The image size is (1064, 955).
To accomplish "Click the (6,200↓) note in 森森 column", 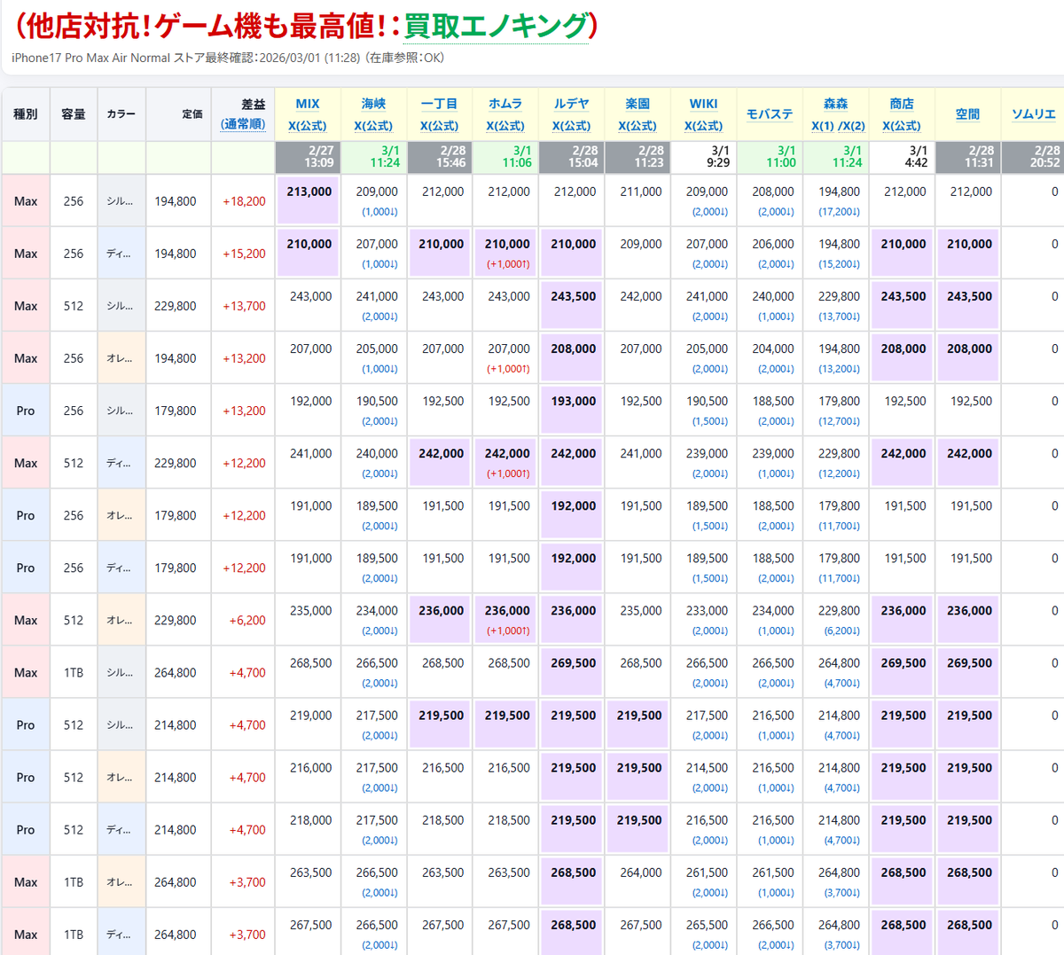I will (x=841, y=631).
